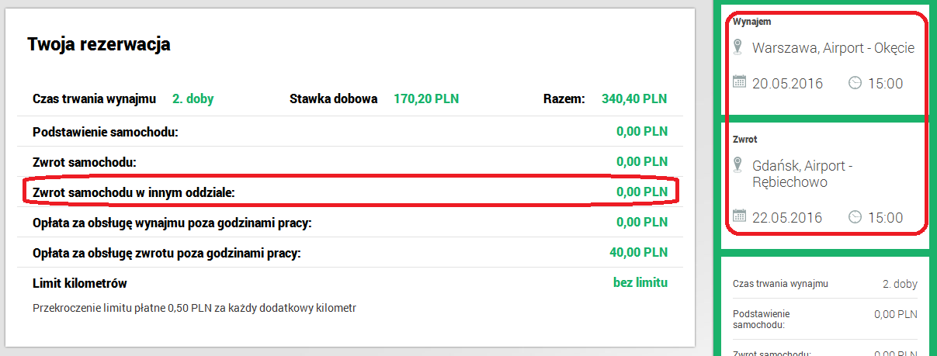The width and height of the screenshot is (937, 356).
Task: Click 'Zwrot' section heading in sidebar
Action: point(745,140)
